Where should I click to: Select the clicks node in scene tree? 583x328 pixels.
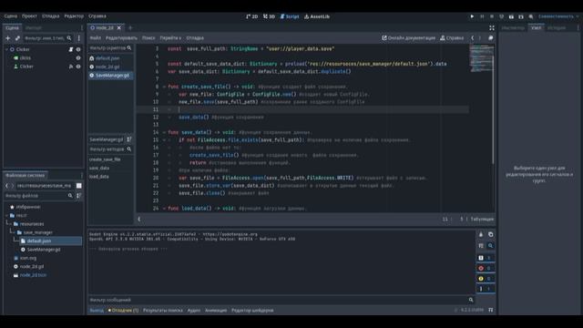pyautogui.click(x=26, y=58)
